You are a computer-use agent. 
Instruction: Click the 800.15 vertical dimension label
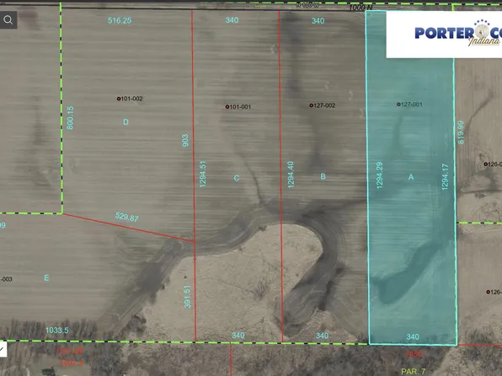[x=70, y=118]
